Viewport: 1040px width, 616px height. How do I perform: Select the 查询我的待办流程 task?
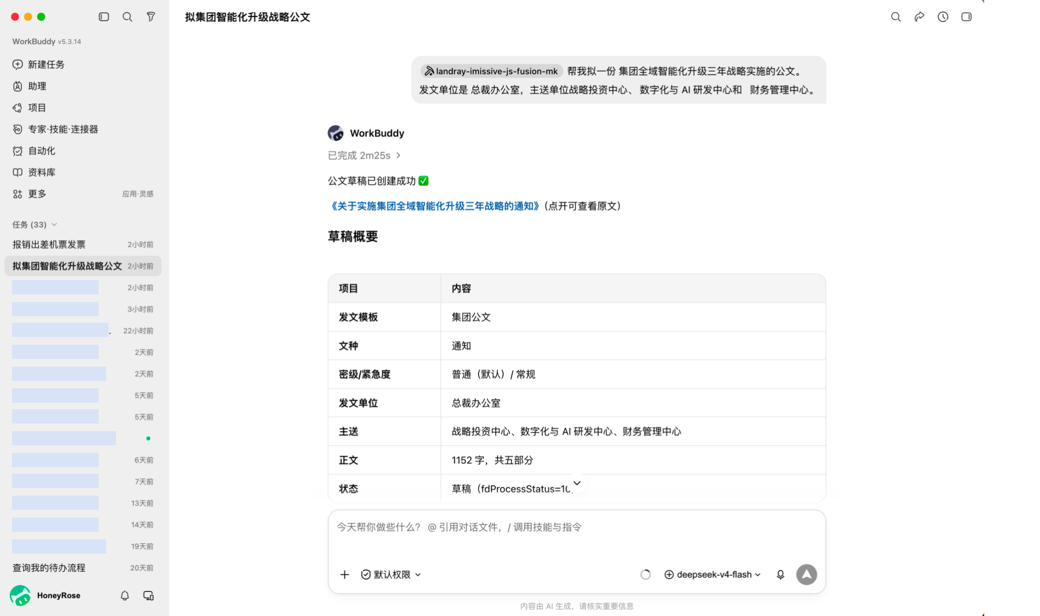(83, 568)
